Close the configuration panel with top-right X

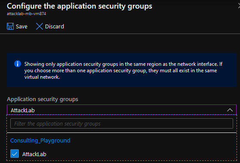point(239,6)
